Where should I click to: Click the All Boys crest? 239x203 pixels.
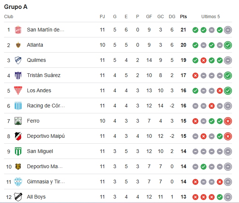(x=18, y=197)
